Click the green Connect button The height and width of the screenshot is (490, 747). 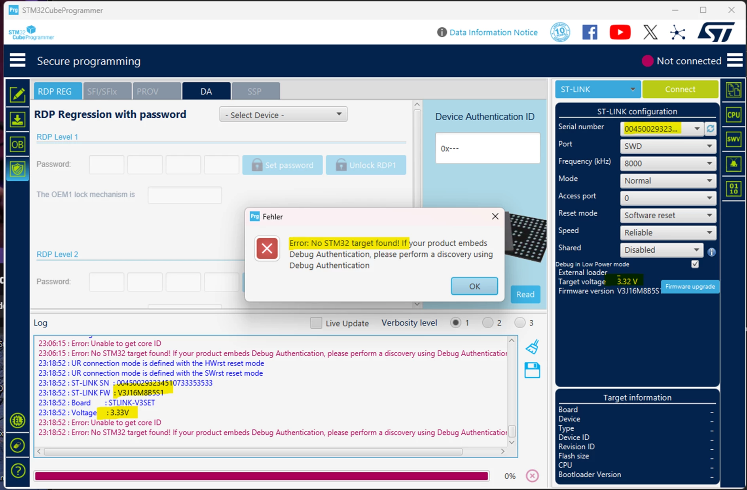pos(680,89)
